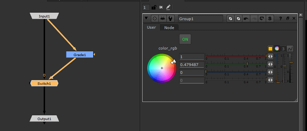Click the red channel value field showing 1
Viewport: 307px width, 131px height.
coord(192,57)
